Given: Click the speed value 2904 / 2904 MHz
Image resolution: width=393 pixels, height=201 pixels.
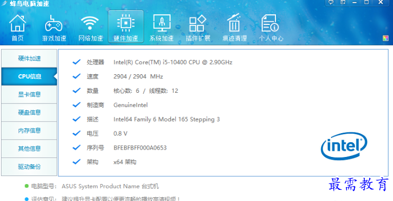Looking at the screenshot, I should pyautogui.click(x=138, y=76).
